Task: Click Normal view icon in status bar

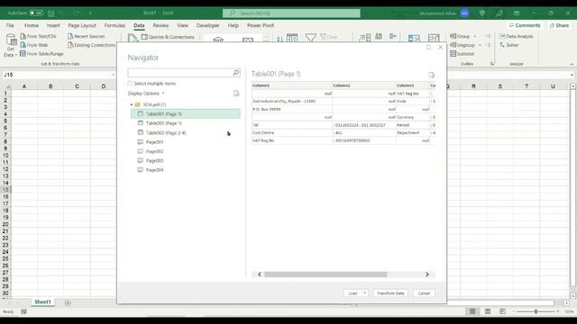Action: [x=472, y=311]
